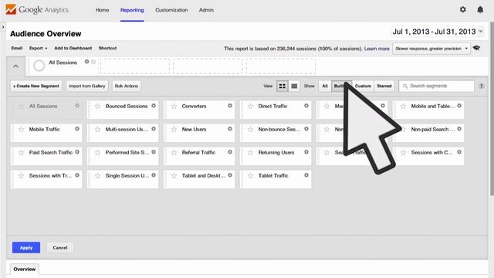
Task: Click Add to Dashboard
Action: 73,48
